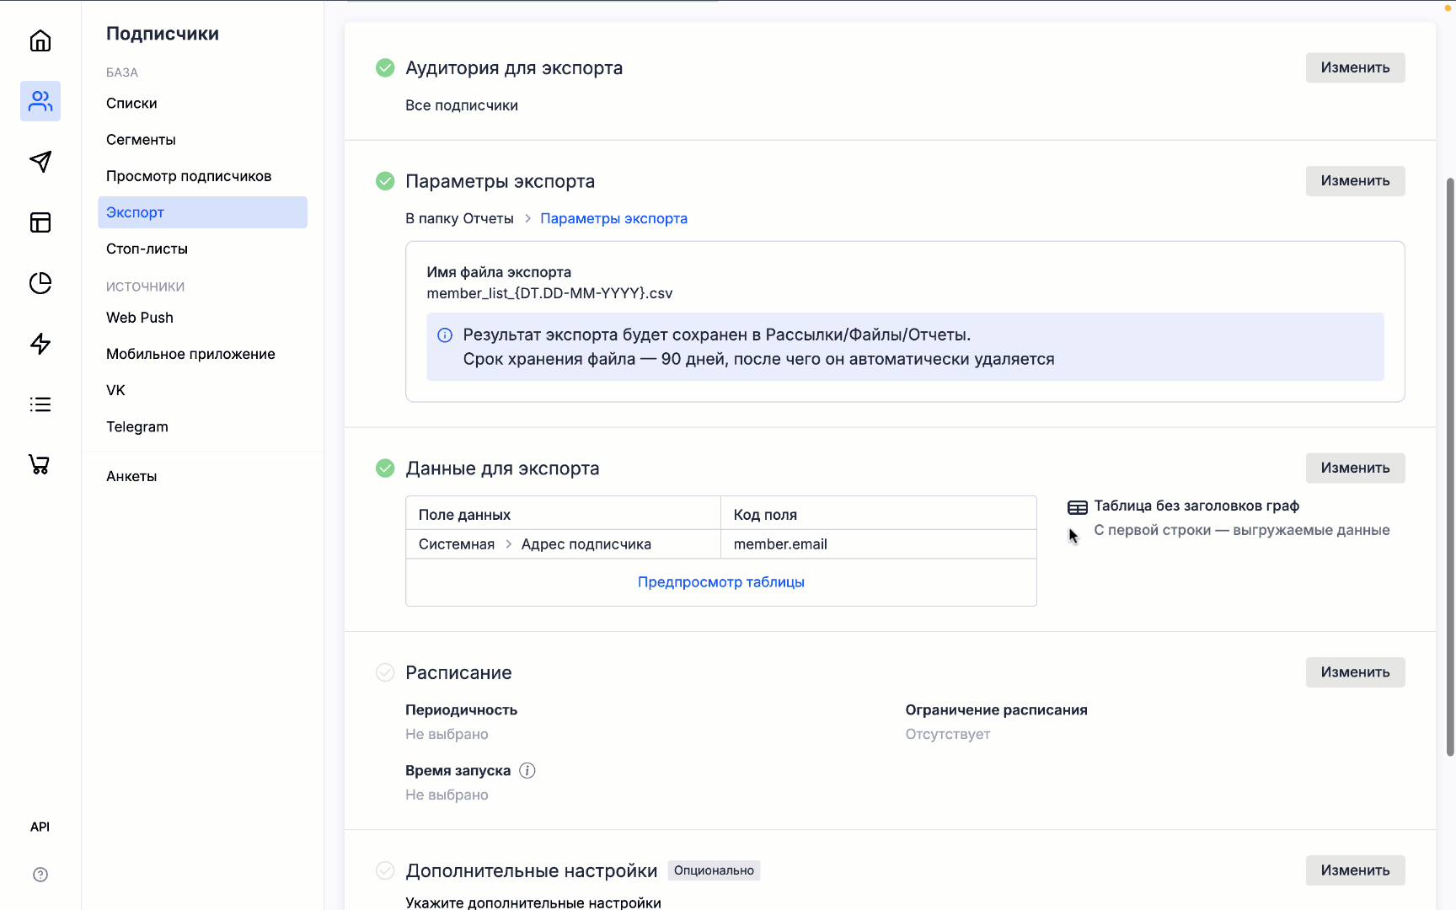Open the pie chart analytics icon
The image size is (1456, 910).
(x=40, y=283)
